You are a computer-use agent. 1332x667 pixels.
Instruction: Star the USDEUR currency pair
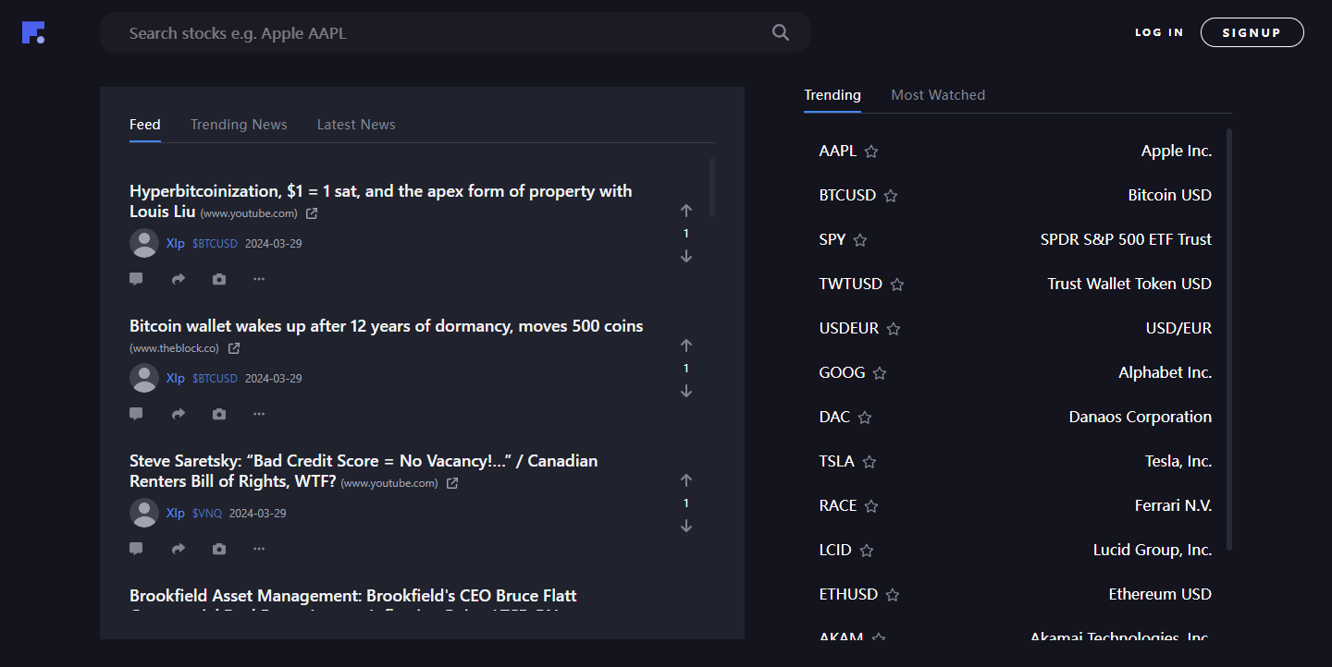click(894, 329)
